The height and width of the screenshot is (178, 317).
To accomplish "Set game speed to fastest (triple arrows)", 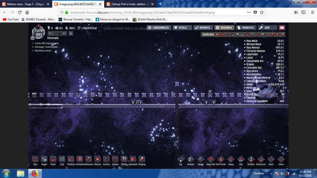I will 64,33.
